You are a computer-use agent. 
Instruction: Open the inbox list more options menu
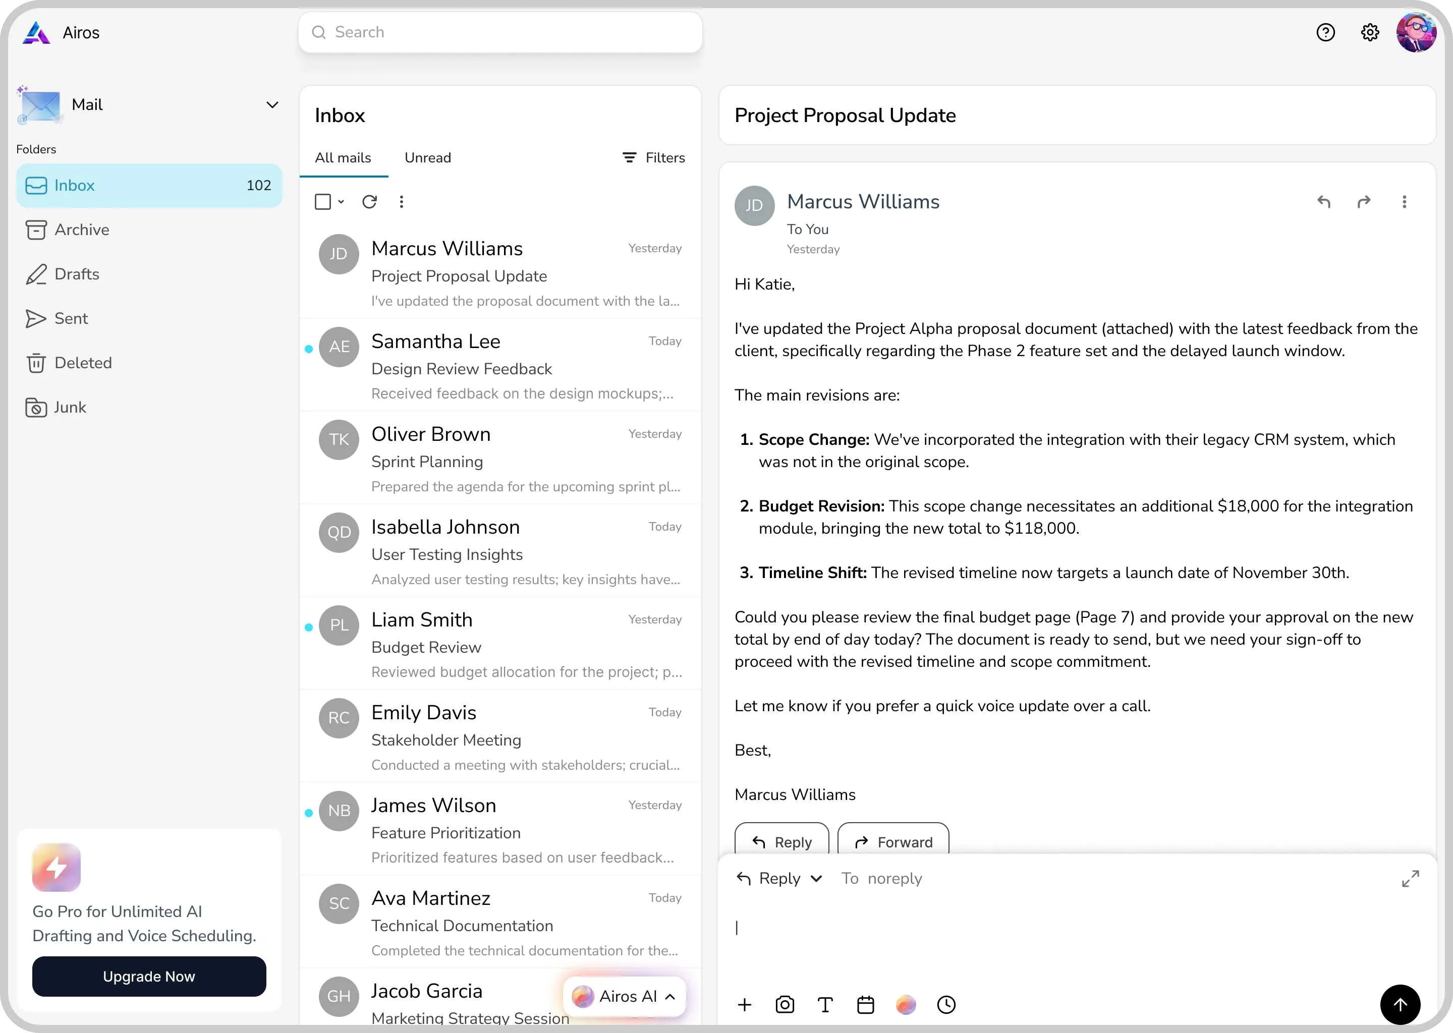pos(402,202)
